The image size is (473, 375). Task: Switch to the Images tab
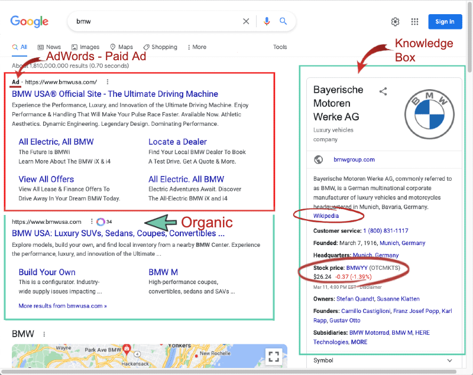(85, 47)
